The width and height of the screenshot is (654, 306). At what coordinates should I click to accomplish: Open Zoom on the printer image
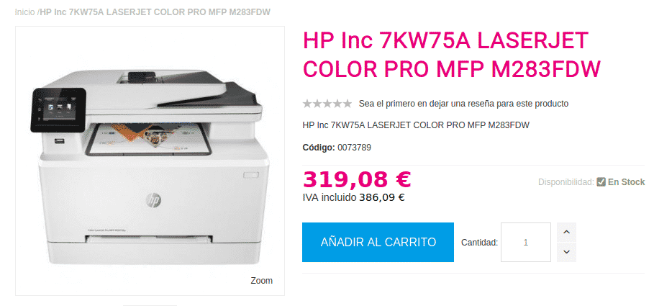261,281
